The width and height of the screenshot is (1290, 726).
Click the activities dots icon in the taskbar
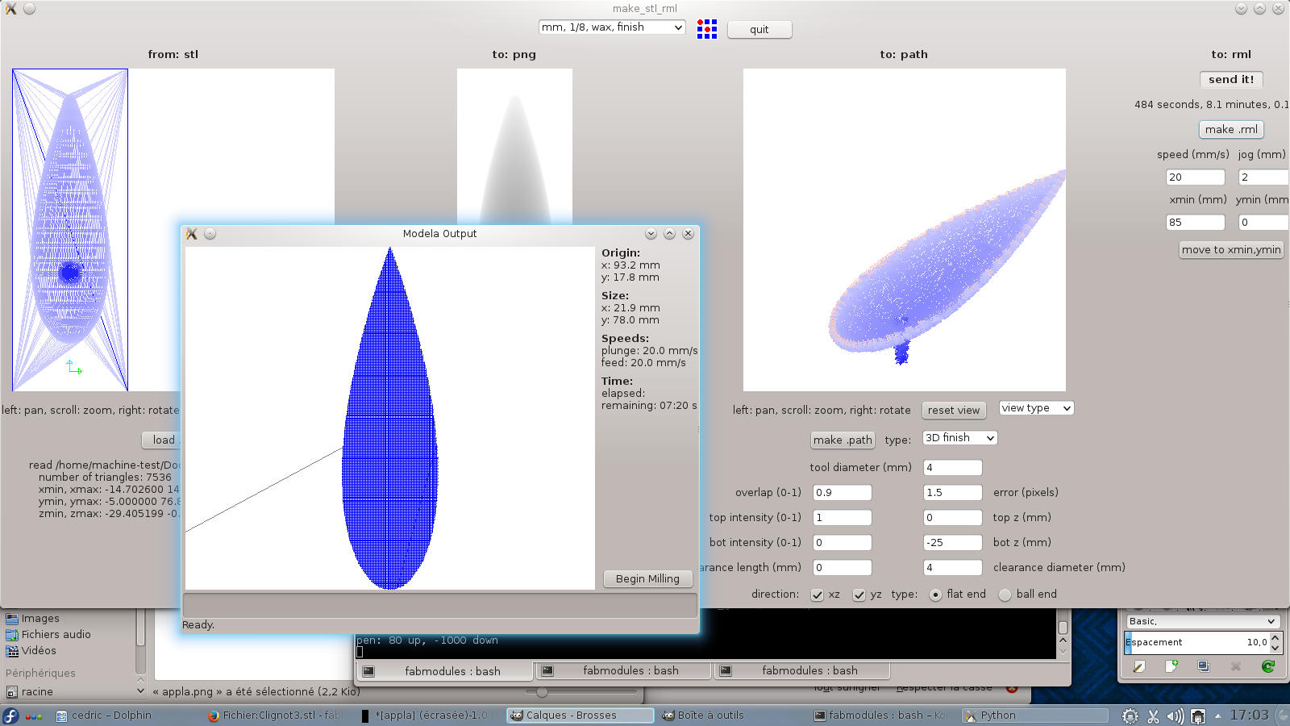(34, 716)
